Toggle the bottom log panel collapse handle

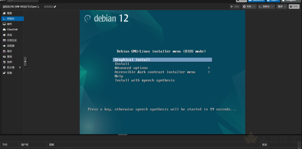[122, 135]
